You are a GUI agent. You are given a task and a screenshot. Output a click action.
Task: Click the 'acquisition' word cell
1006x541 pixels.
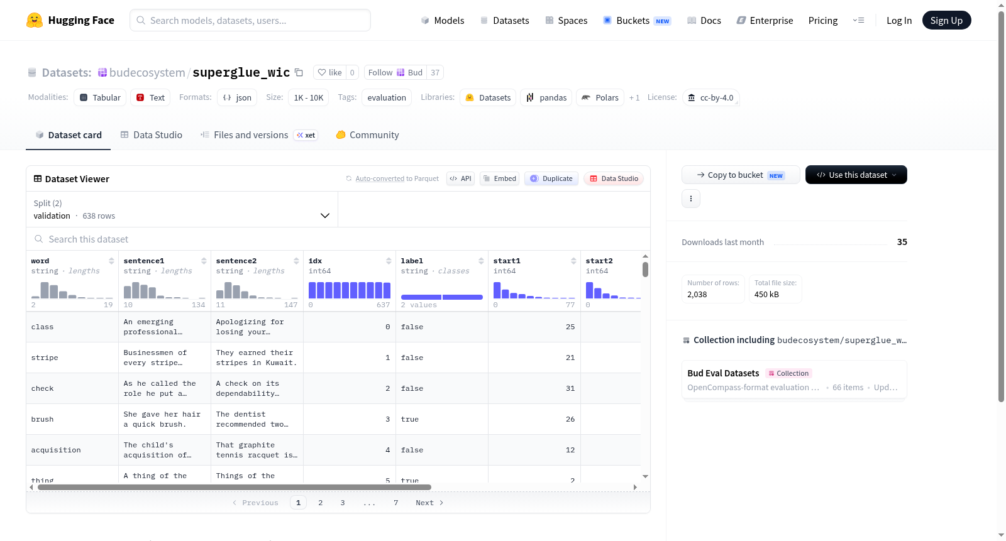click(x=72, y=450)
